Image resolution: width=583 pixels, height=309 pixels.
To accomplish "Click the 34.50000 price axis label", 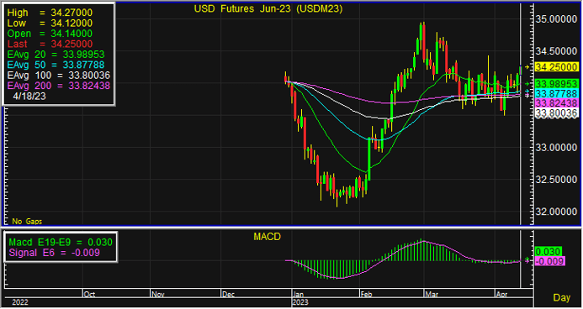I will tap(557, 51).
